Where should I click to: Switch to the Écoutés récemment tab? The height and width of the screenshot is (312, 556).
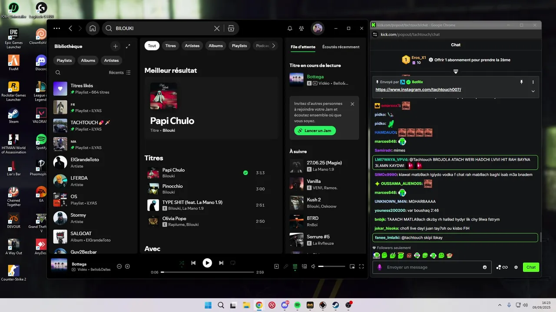point(341,47)
